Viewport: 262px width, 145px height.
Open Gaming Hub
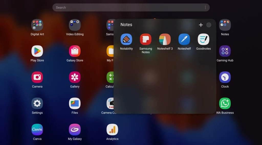pyautogui.click(x=225, y=51)
